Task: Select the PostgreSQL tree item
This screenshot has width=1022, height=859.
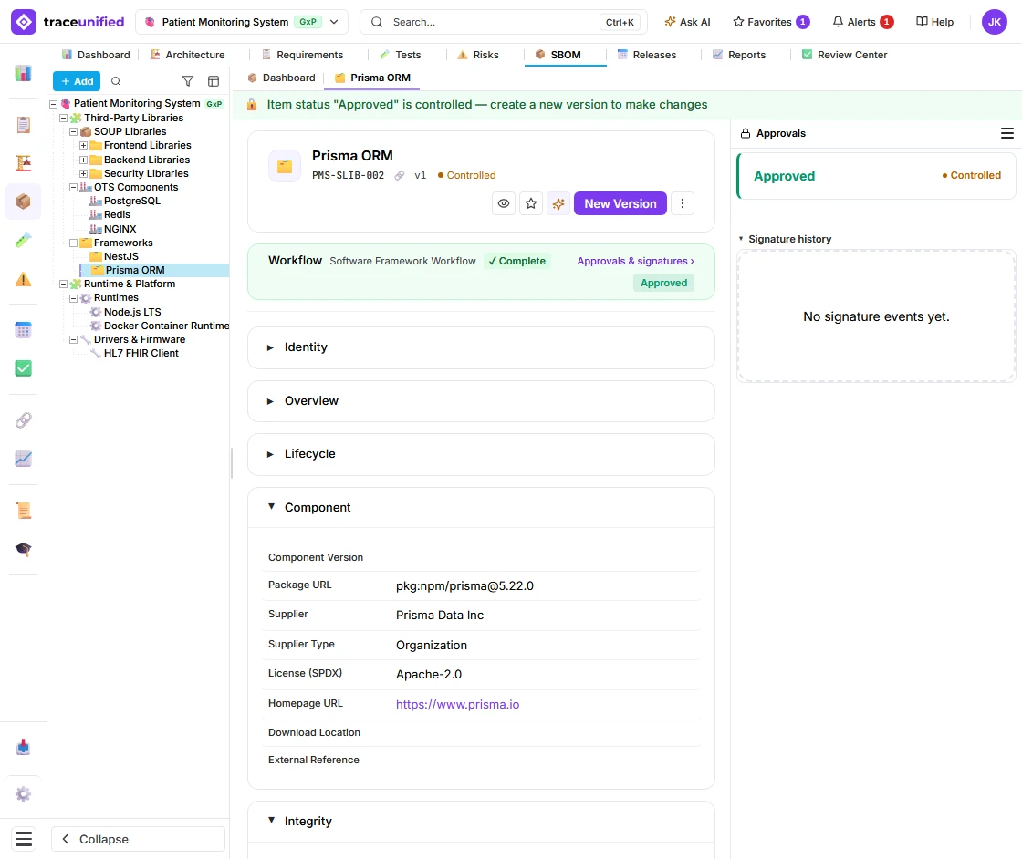Action: point(132,201)
